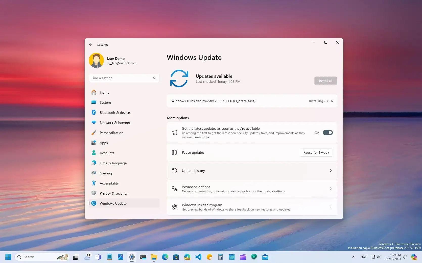Open the Calculator from the taskbar

tap(221, 257)
